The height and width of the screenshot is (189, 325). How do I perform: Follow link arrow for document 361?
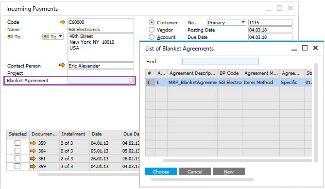pyautogui.click(x=33, y=159)
